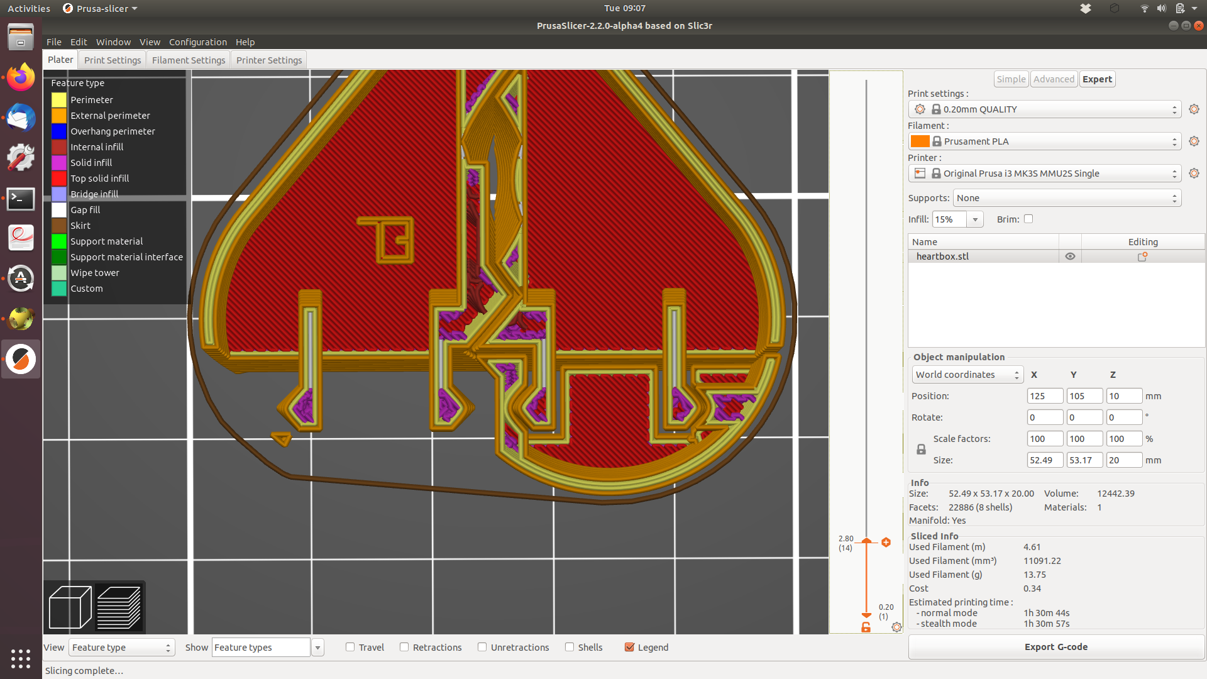Click the heartbox.stl editing icon
The height and width of the screenshot is (679, 1207).
tap(1142, 257)
